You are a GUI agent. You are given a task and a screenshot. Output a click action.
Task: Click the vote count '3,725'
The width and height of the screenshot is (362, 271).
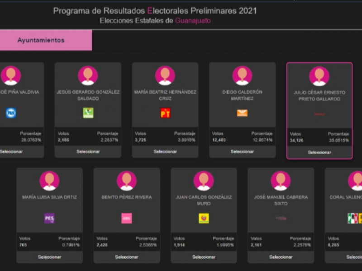[140, 140]
